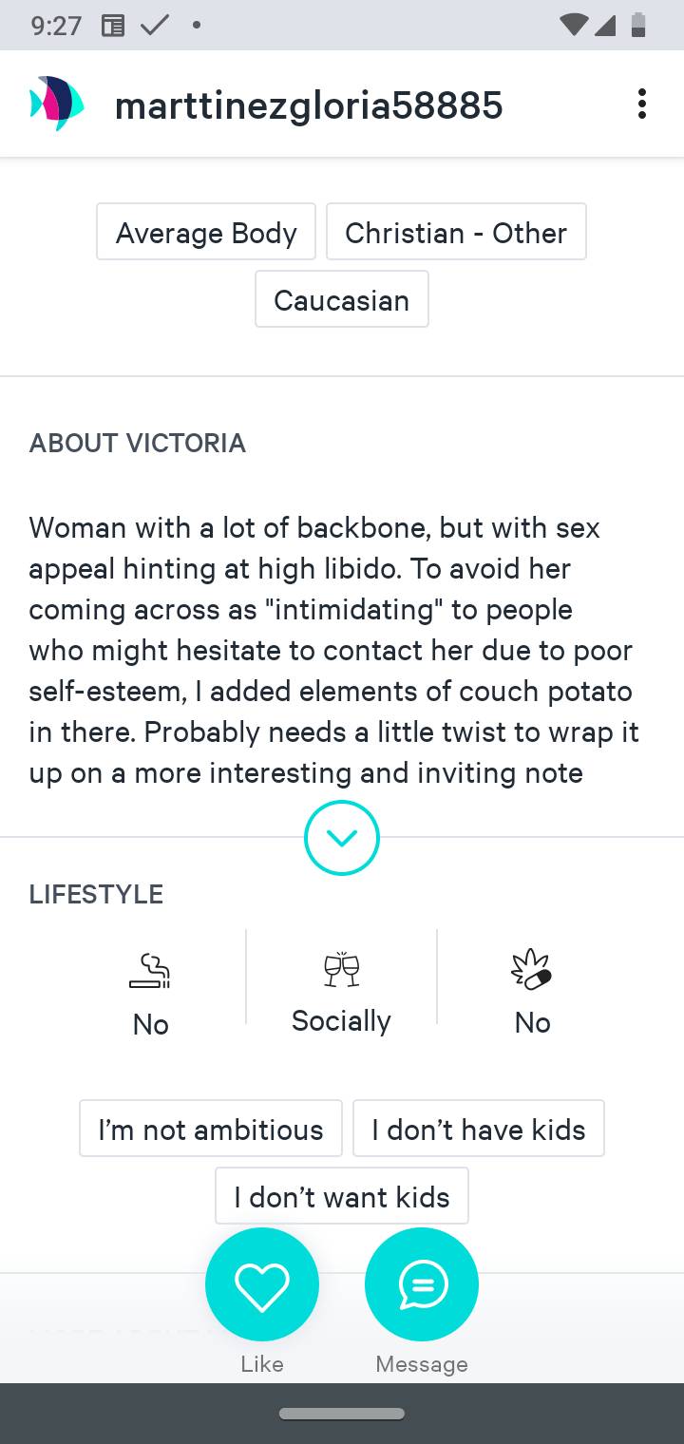Open chat using the Message bubble button
This screenshot has width=684, height=1444.
pyautogui.click(x=421, y=1284)
